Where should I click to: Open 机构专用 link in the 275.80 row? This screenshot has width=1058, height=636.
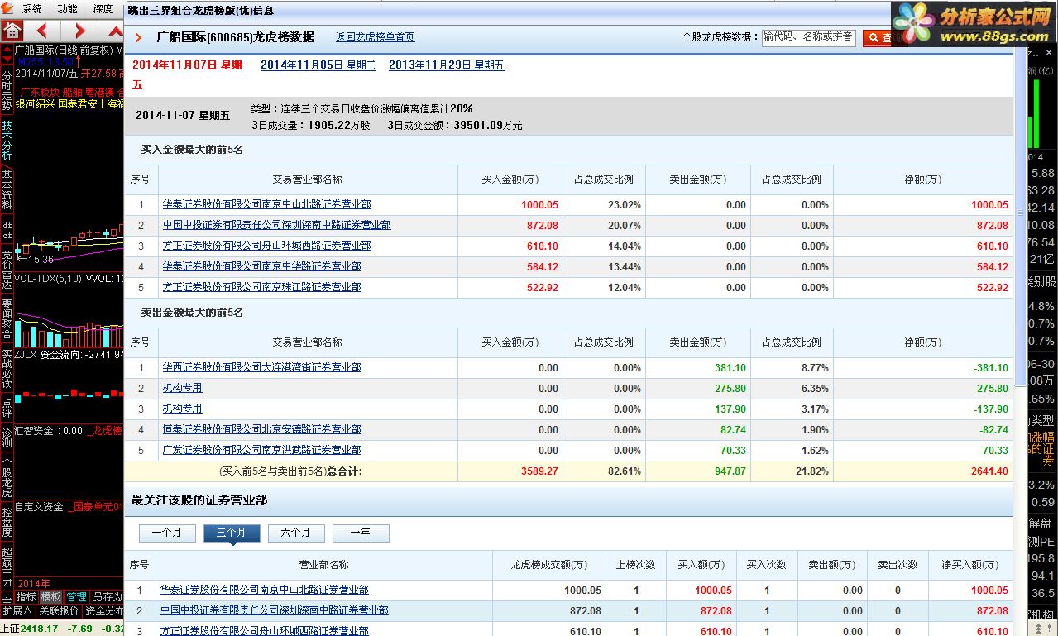tap(182, 388)
